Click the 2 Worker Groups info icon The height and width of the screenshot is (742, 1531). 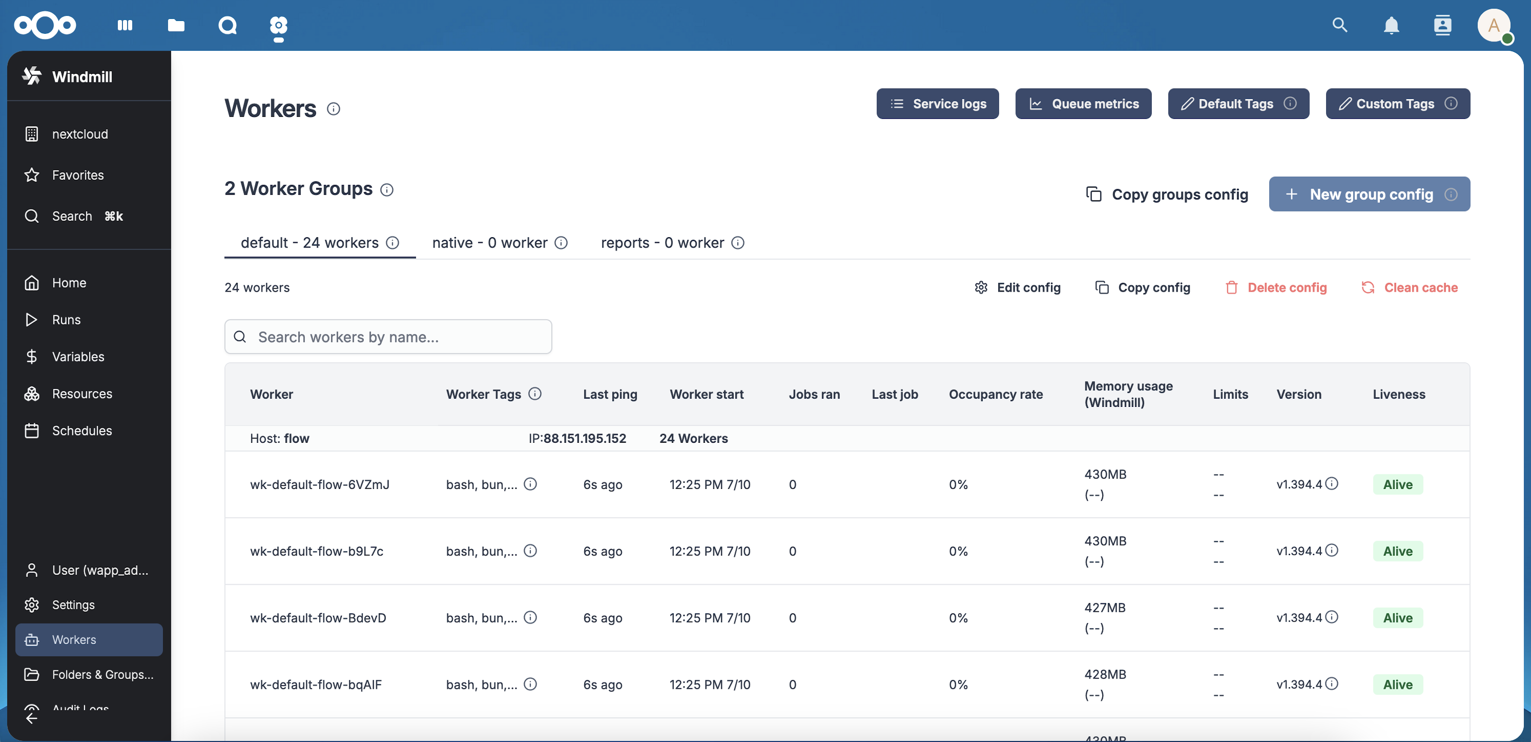387,190
